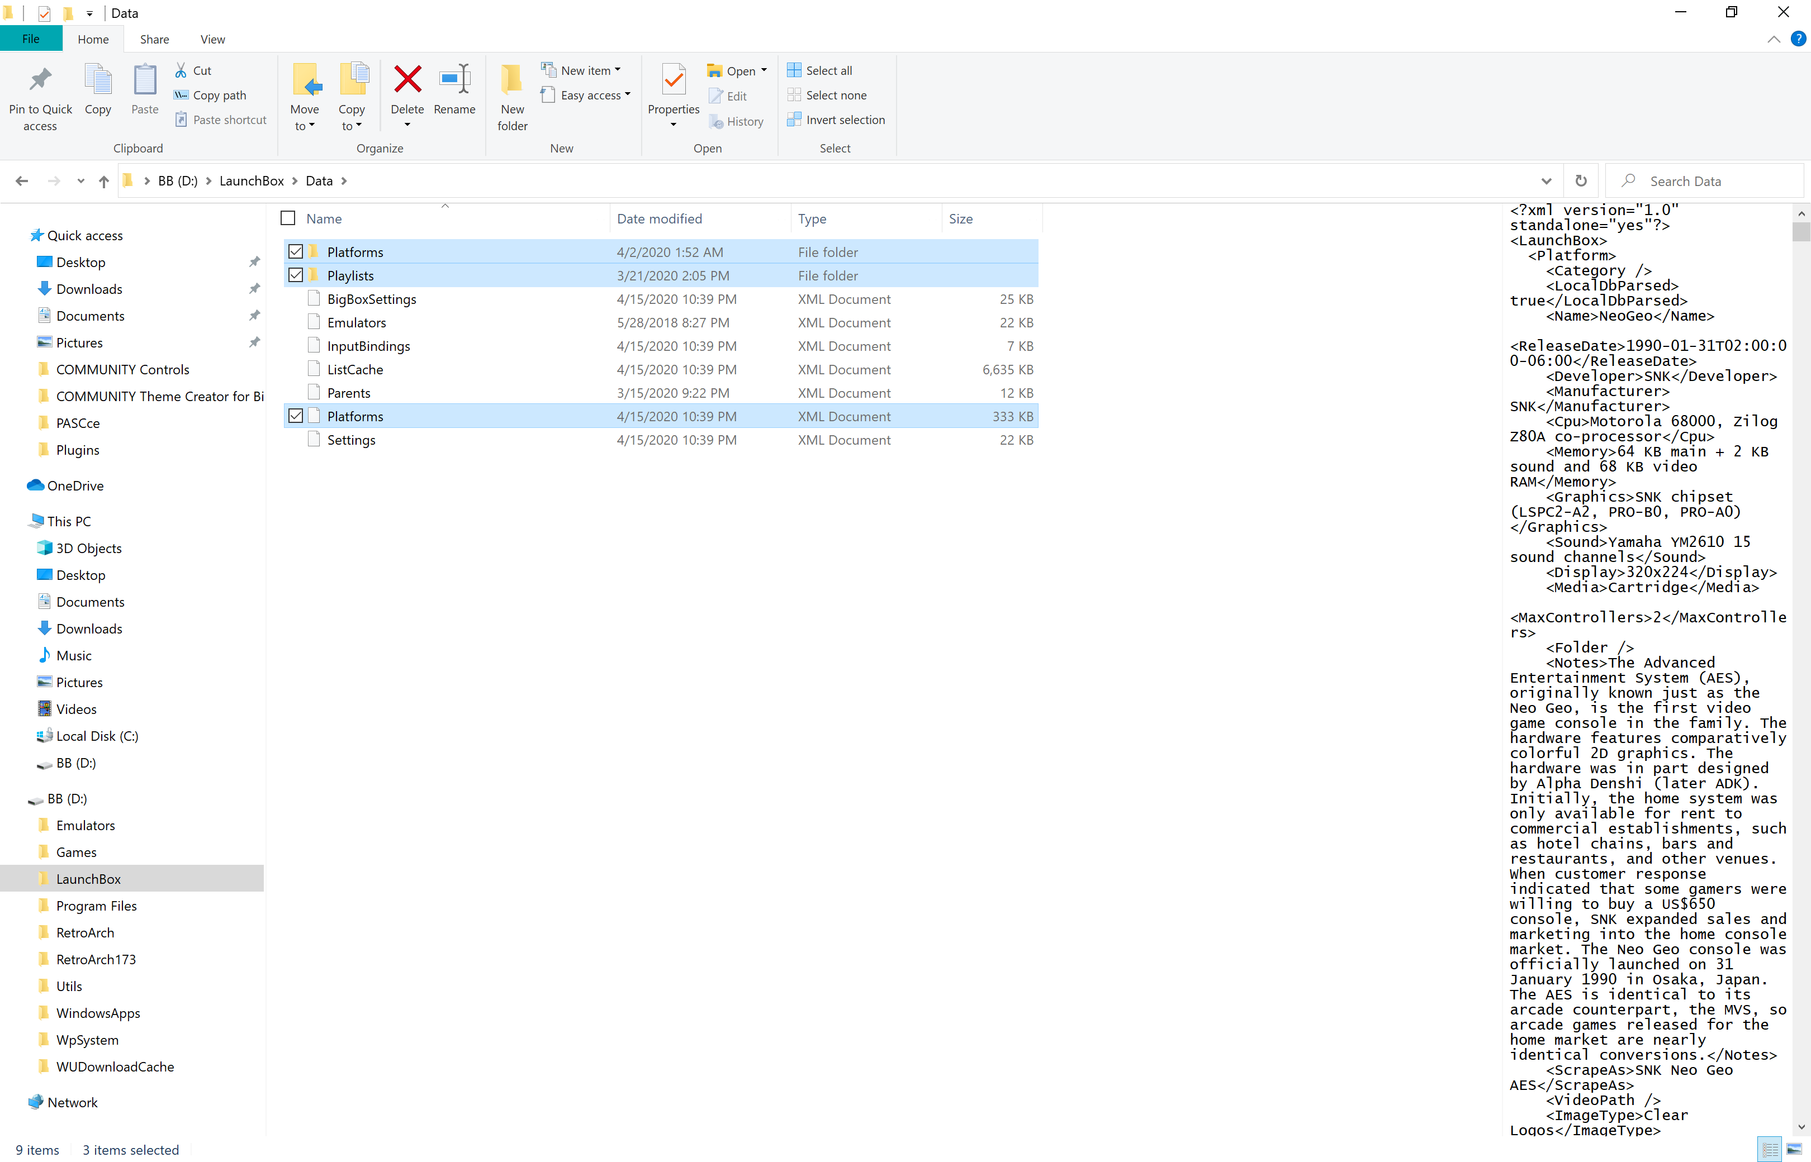Screen dimensions: 1811x1162
Task: Uncheck the Platforms XML Document checkbox
Action: point(296,417)
